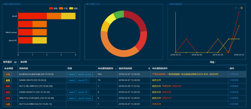Screen dimensions: 251x109
Task: Click orange segment of david bar
Action: coord(54,16)
